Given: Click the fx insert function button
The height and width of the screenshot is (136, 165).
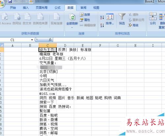Looking at the screenshot, I should pyautogui.click(x=50, y=40).
